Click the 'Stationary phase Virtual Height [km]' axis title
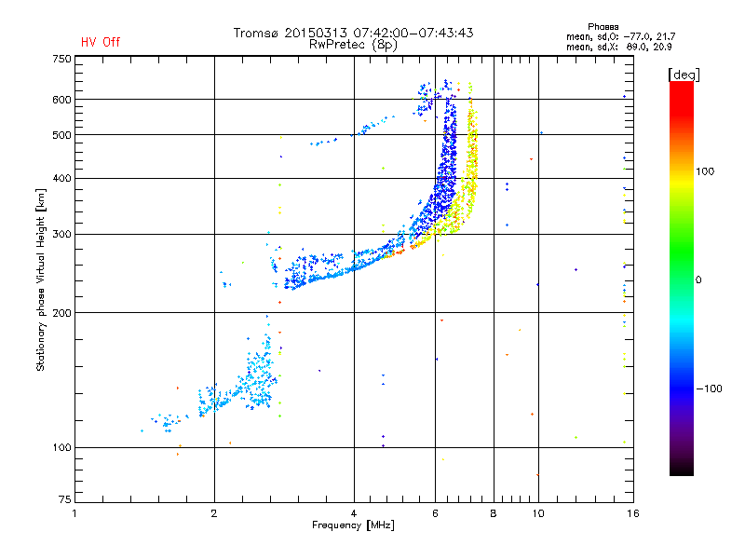 click(41, 280)
